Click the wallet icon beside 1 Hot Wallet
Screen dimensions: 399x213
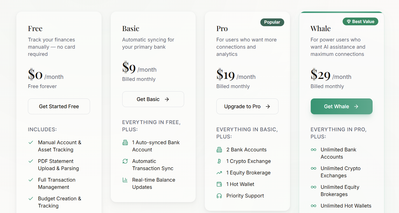tap(219, 184)
